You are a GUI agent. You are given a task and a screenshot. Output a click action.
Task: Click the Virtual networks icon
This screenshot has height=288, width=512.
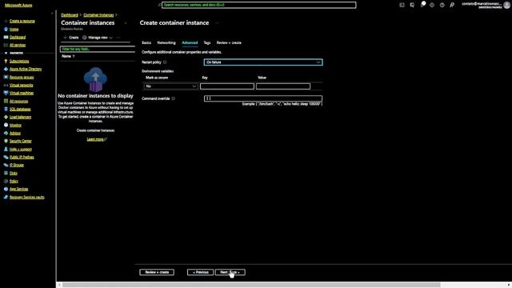coord(6,85)
